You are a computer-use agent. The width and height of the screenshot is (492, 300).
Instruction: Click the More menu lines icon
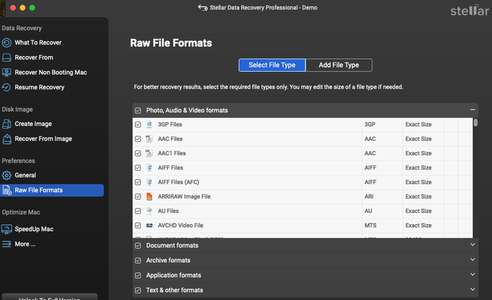pos(6,244)
